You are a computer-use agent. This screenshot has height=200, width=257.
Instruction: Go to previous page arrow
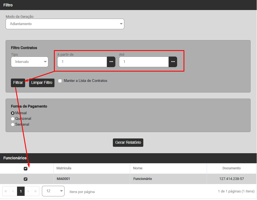point(13,191)
